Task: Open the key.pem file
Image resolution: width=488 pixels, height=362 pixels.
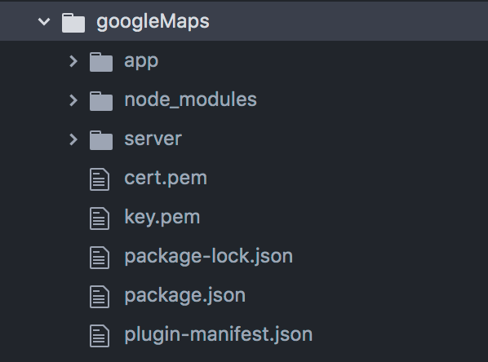Action: point(162,217)
